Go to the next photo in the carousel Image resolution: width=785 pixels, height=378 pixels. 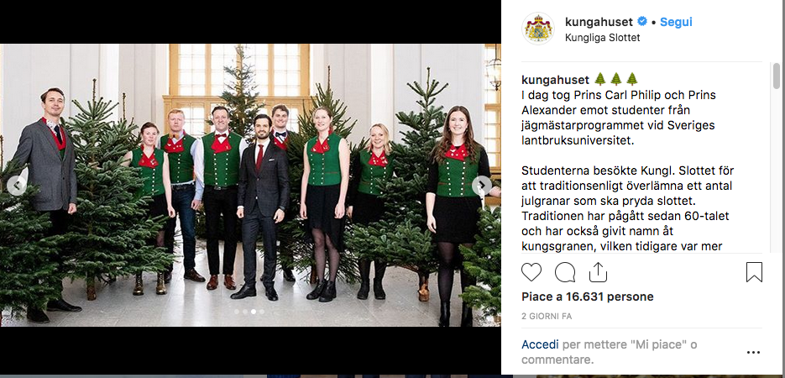(482, 186)
